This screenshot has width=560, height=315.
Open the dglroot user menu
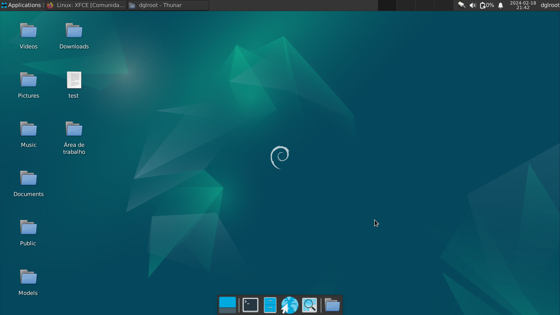click(x=550, y=5)
